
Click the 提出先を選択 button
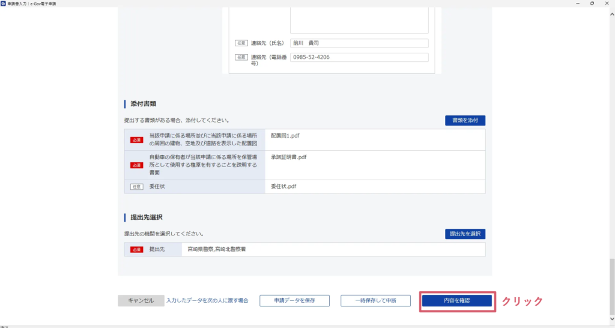465,234
